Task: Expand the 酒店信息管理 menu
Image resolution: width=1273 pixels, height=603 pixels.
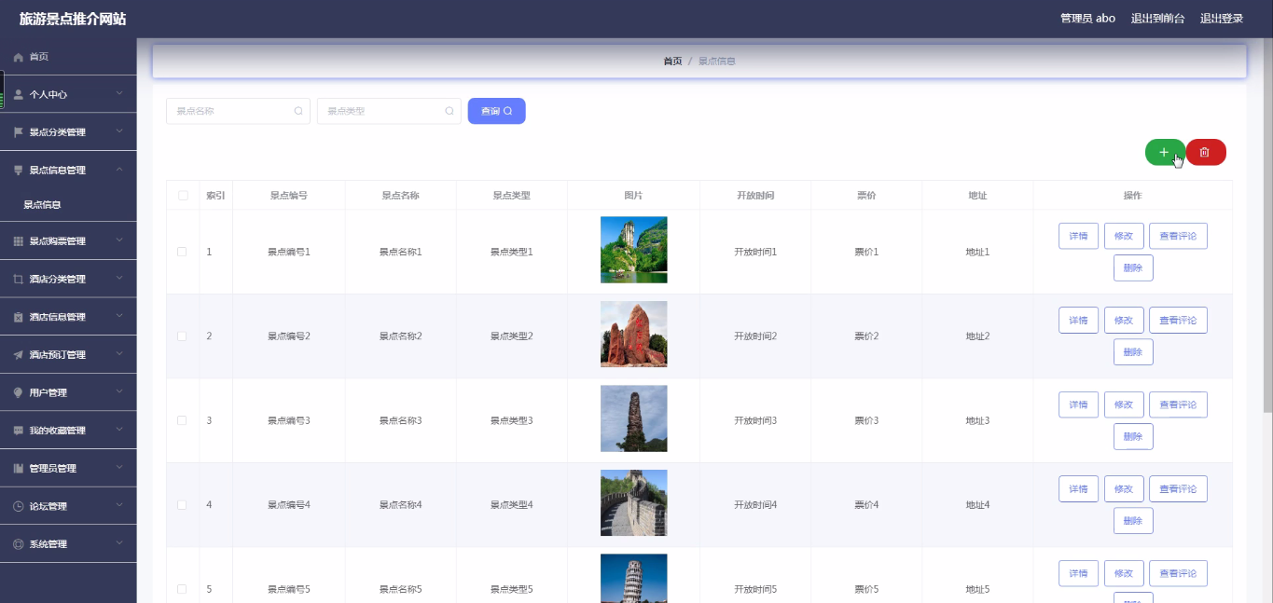Action: click(68, 317)
